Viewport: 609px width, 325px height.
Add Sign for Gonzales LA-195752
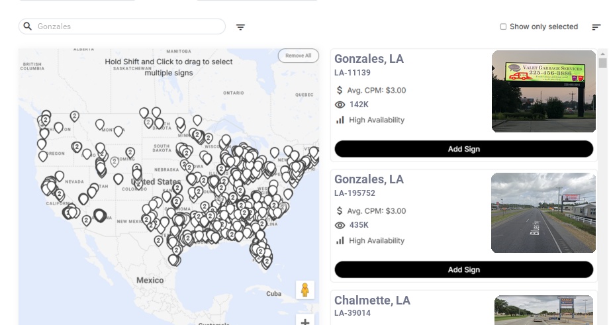pos(463,269)
